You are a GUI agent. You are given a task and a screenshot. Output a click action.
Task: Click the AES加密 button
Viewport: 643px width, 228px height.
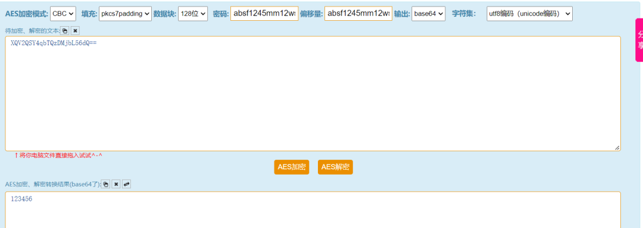292,167
